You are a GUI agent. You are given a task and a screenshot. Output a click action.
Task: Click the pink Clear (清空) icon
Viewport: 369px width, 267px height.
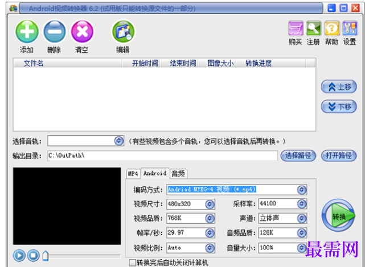(82, 31)
